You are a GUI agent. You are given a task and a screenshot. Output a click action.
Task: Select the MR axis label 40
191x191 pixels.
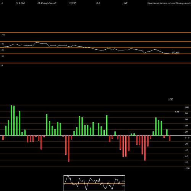tap(186, 126)
